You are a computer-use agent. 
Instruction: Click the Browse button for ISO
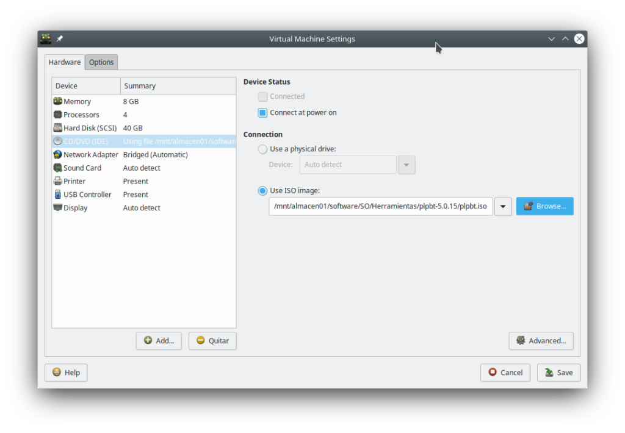pyautogui.click(x=544, y=206)
